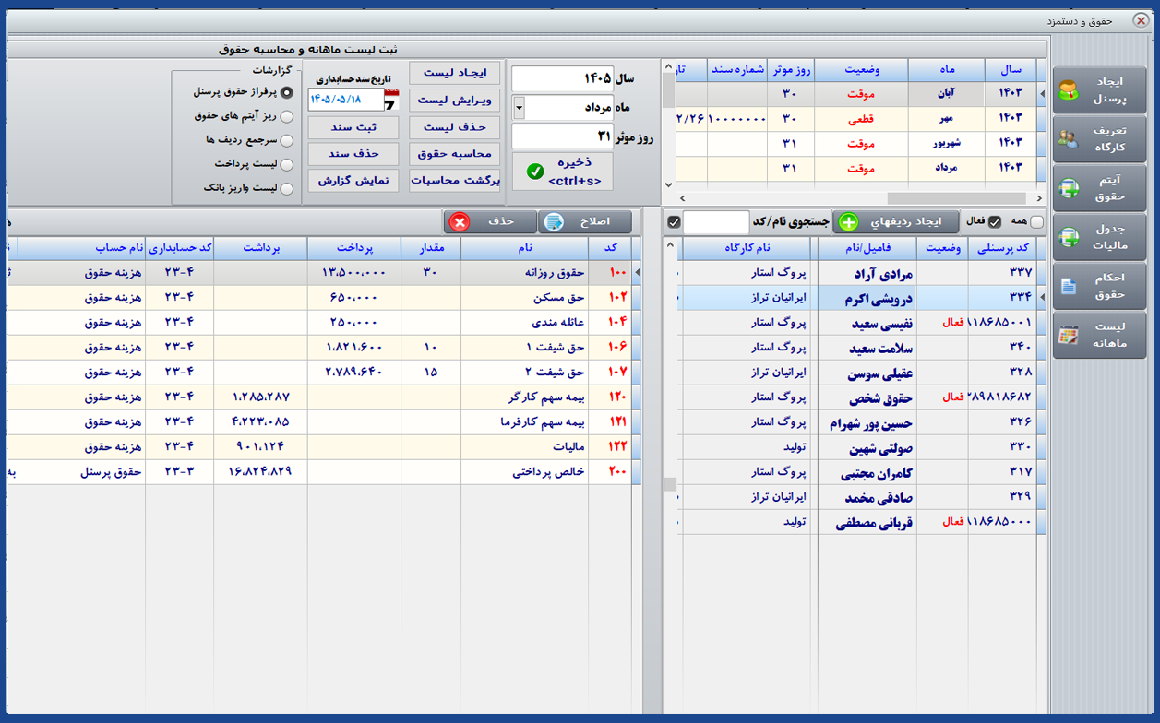Sort by the کد پرسنلی column header
Viewport: 1160px width, 723px height.
[1001, 248]
